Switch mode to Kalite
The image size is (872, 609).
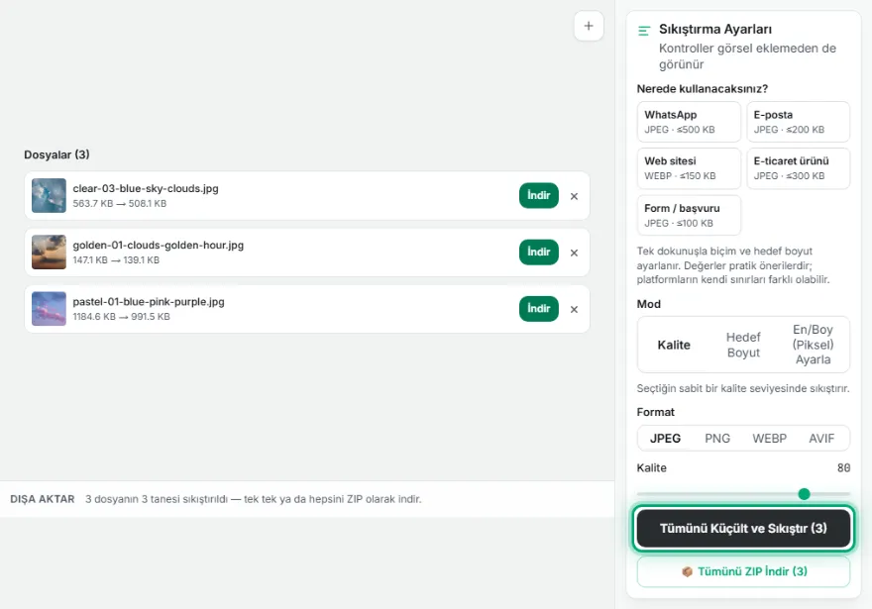click(x=674, y=345)
